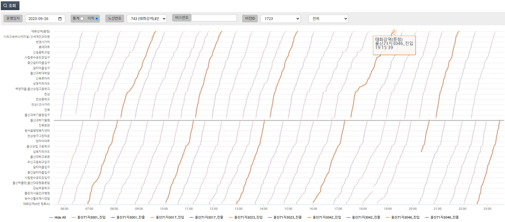505x222 pixels.
Task: Select the 이력 radio button
Action: click(97, 19)
